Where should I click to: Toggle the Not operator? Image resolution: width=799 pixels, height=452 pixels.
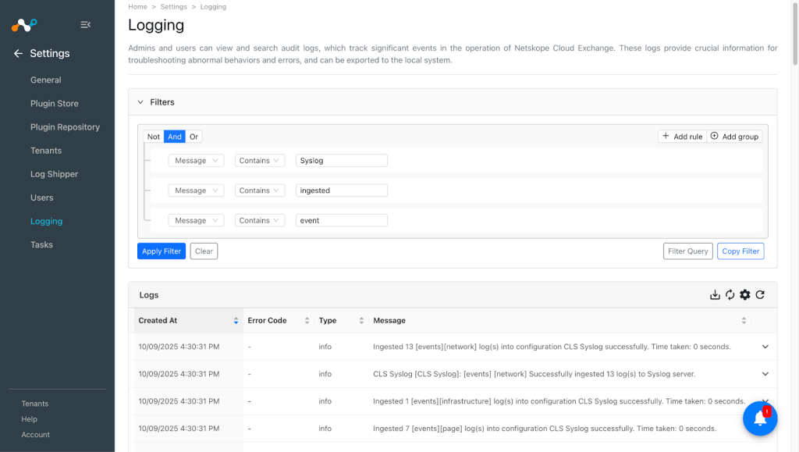(x=154, y=137)
